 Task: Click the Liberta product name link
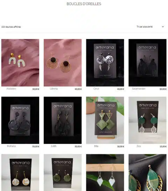54,89
